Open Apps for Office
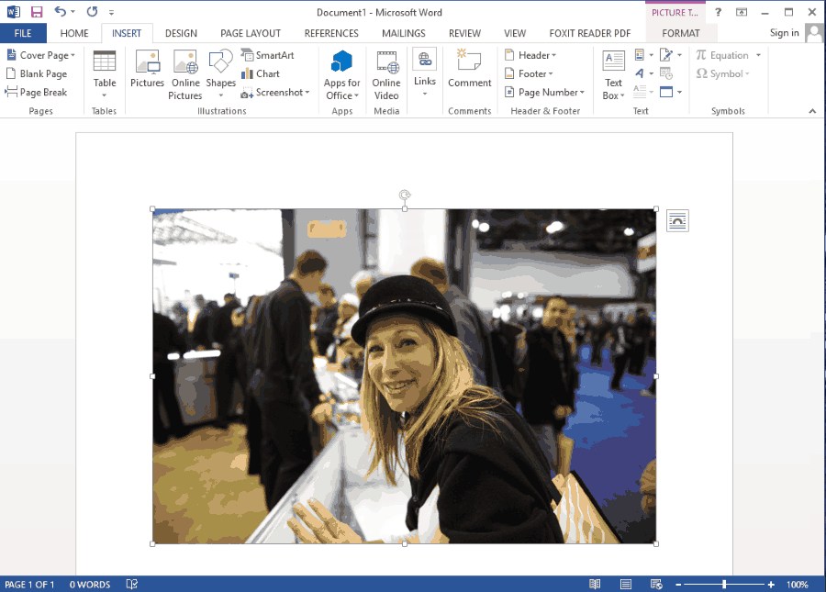This screenshot has height=592, width=826. click(x=342, y=74)
